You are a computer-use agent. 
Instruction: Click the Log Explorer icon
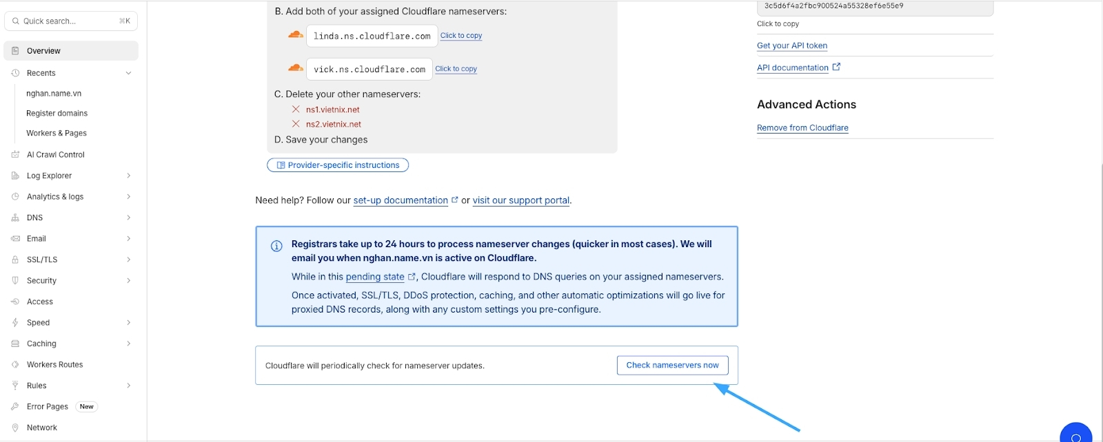point(15,176)
